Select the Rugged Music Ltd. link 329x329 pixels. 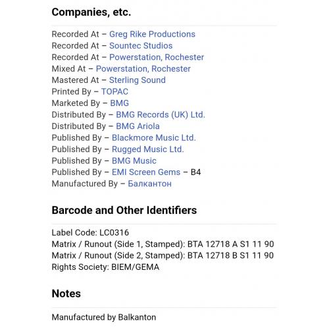tap(148, 149)
